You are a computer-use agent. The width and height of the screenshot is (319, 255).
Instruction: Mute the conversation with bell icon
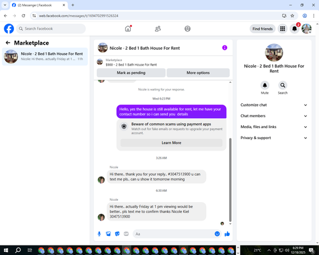click(x=265, y=85)
